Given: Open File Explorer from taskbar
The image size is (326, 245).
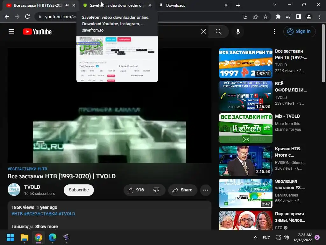Looking at the screenshot, I should (x=24, y=237).
